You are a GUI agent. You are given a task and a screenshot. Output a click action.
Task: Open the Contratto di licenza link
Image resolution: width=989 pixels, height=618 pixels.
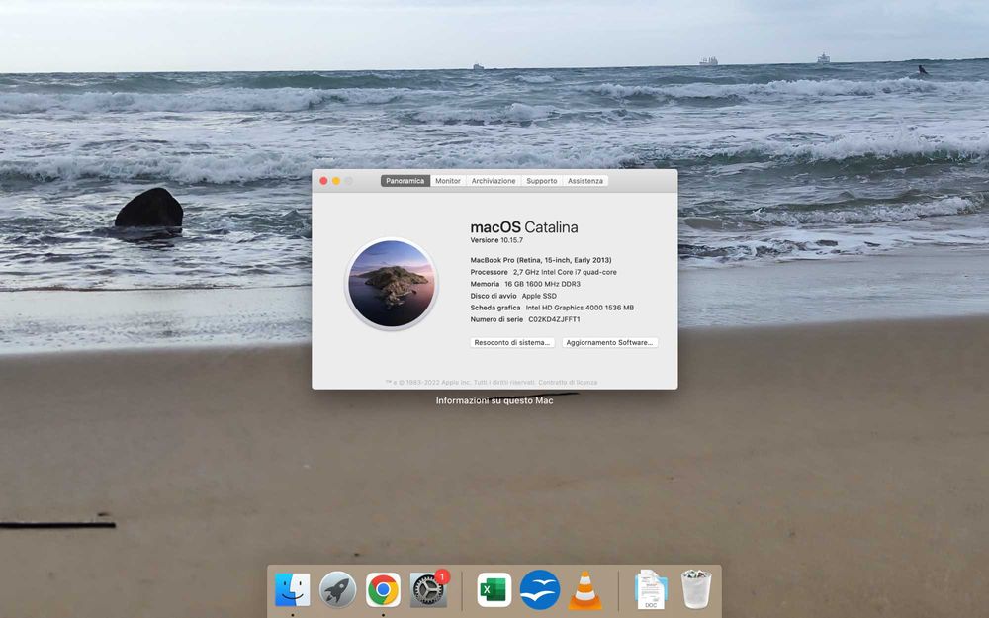(x=568, y=382)
